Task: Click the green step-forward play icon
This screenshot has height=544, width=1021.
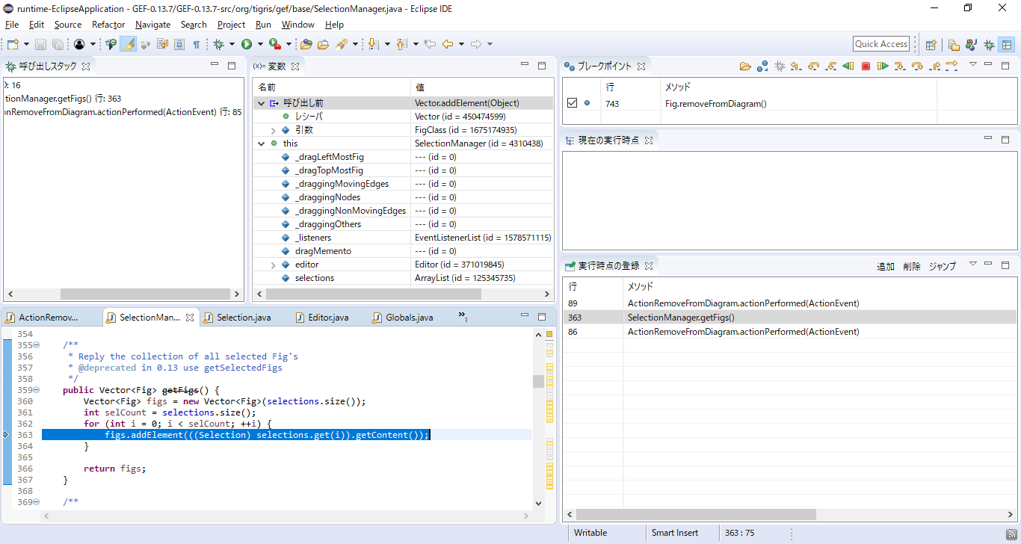Action: 883,66
